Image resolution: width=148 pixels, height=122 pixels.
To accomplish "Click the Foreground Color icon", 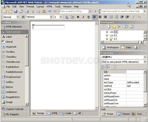I will coord(67,17).
